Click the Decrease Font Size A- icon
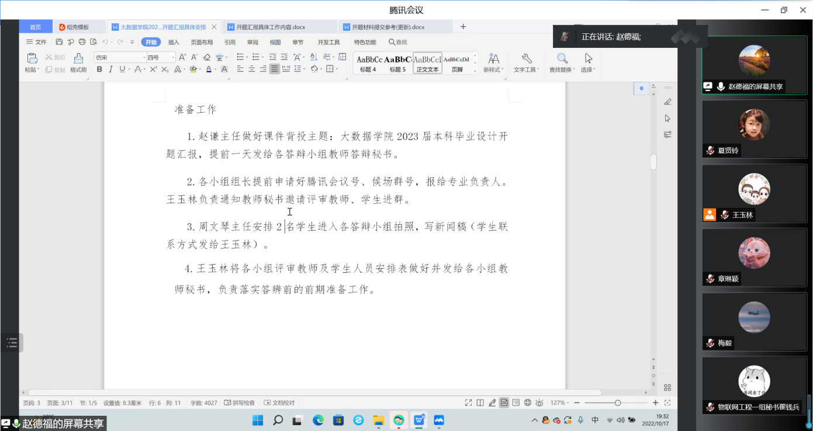Screen dimensions: 813x431 coord(194,57)
